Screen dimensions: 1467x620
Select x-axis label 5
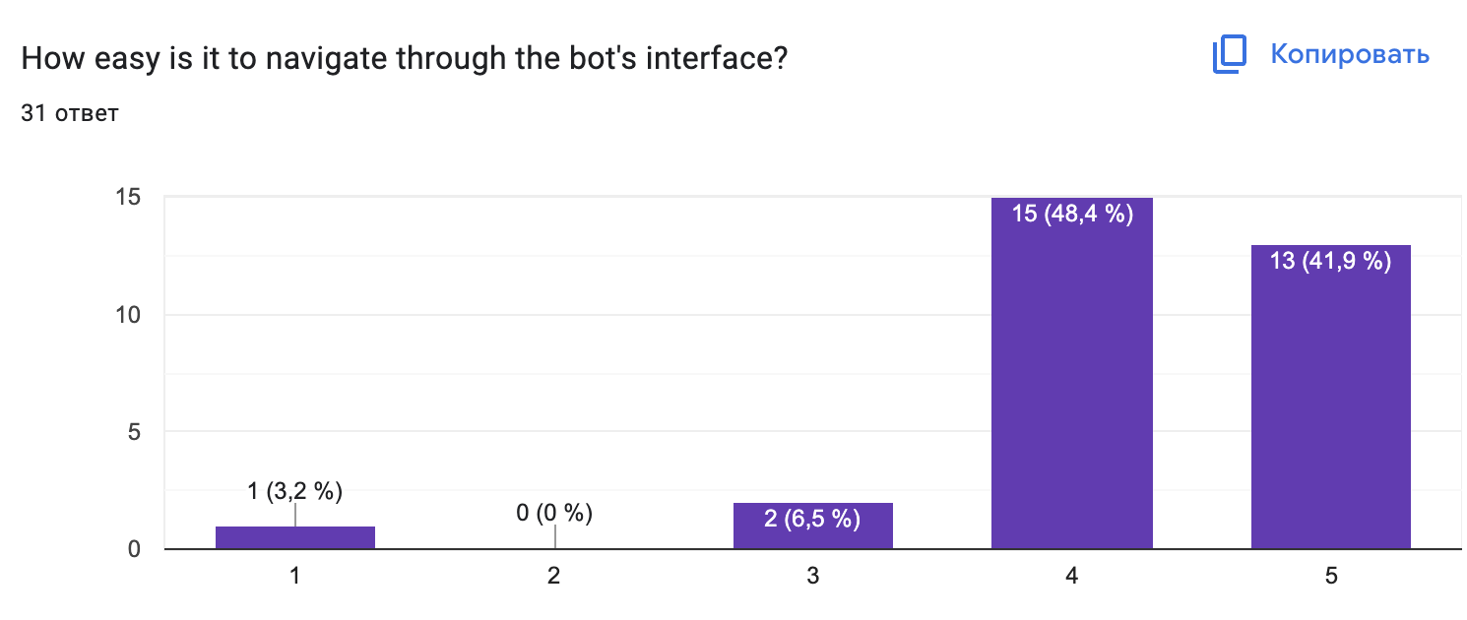point(1330,577)
